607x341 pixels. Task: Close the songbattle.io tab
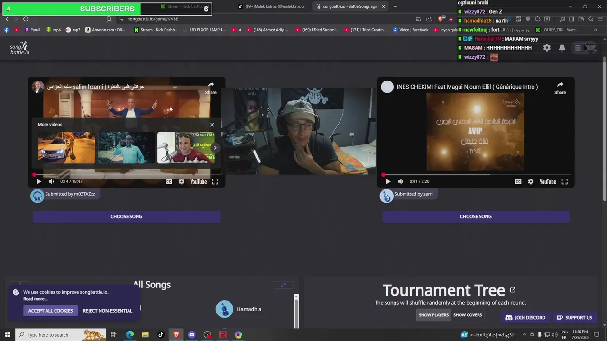pyautogui.click(x=383, y=6)
